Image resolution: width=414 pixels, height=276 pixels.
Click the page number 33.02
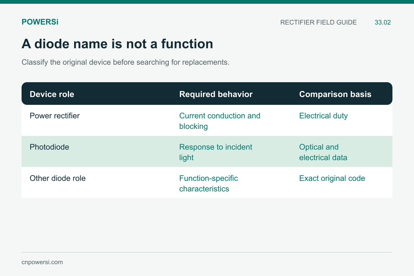(x=382, y=22)
